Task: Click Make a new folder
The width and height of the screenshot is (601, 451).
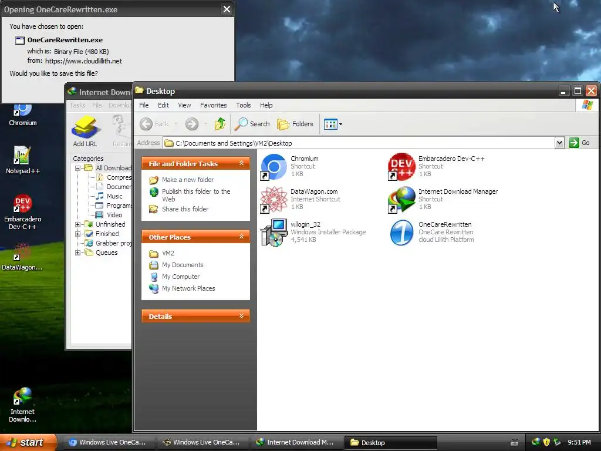Action: 181,180
